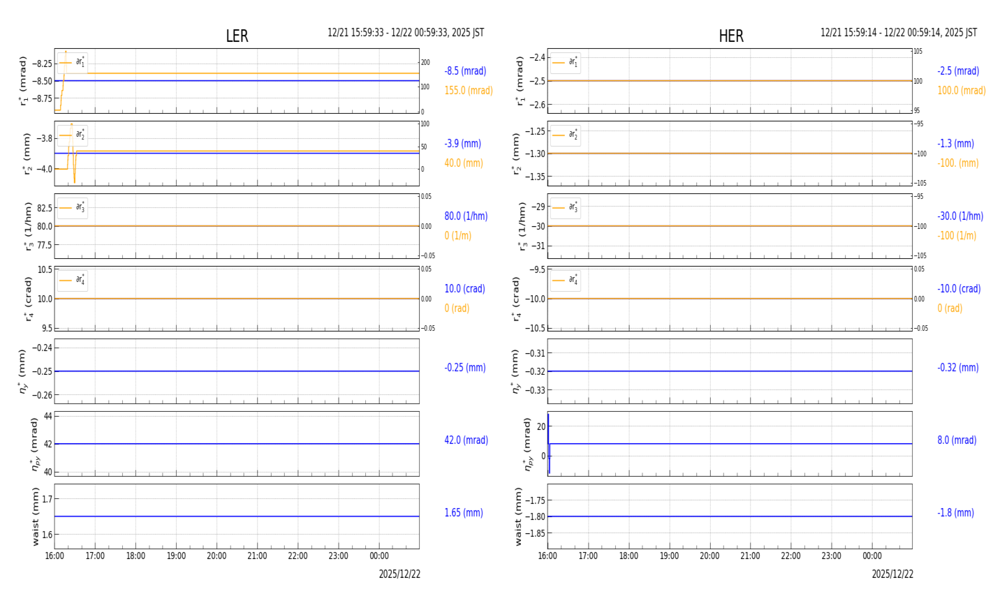Click the 20:00 tick under LER plots
The height and width of the screenshot is (603, 986).
[216, 556]
